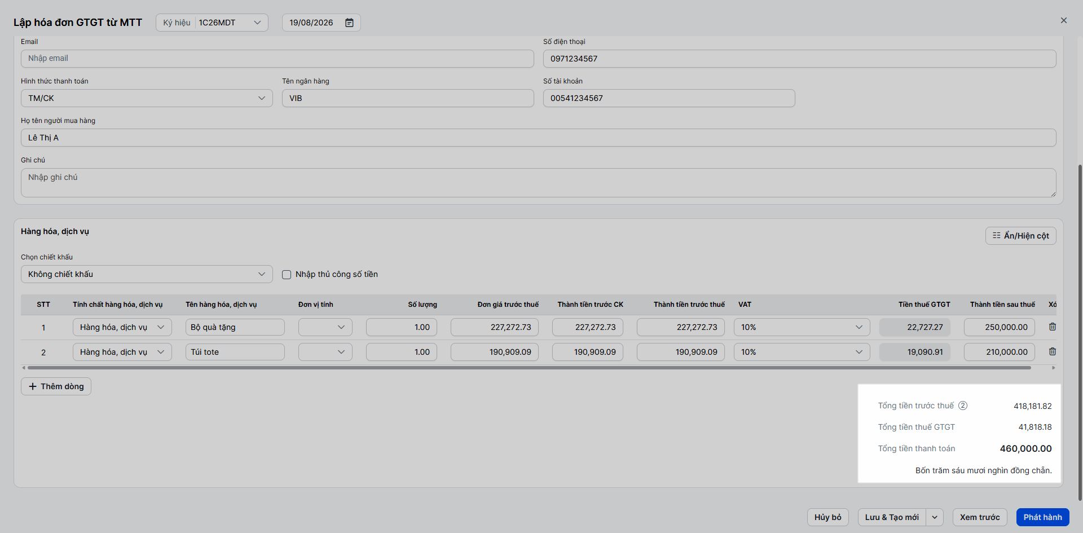This screenshot has height=533, width=1083.
Task: Delete row 1 Bộ quà tặng with trash icon
Action: tap(1053, 327)
